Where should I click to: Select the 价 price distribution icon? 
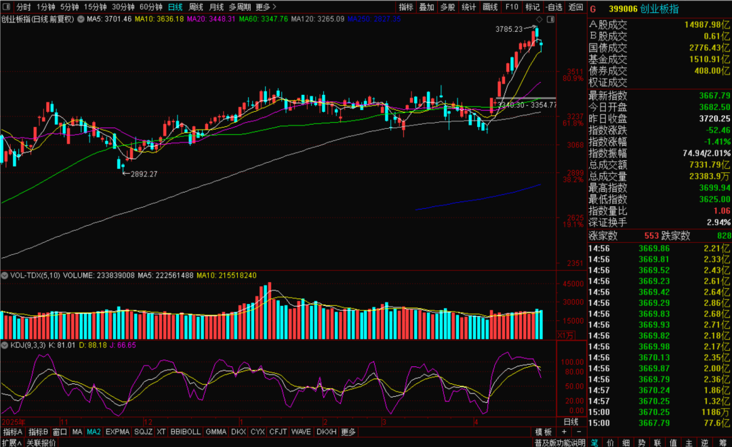point(610,442)
